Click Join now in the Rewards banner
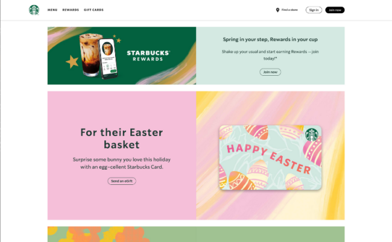The image size is (392, 242). tap(270, 72)
